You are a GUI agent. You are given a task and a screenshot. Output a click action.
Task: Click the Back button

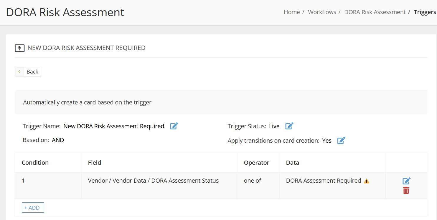pyautogui.click(x=32, y=71)
